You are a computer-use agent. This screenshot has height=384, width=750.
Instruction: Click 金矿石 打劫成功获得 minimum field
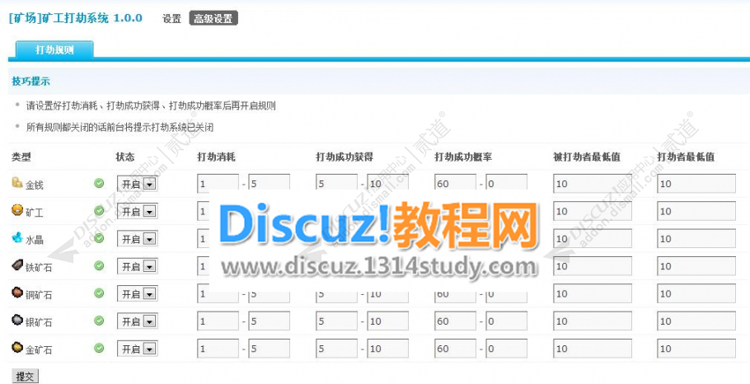[336, 349]
